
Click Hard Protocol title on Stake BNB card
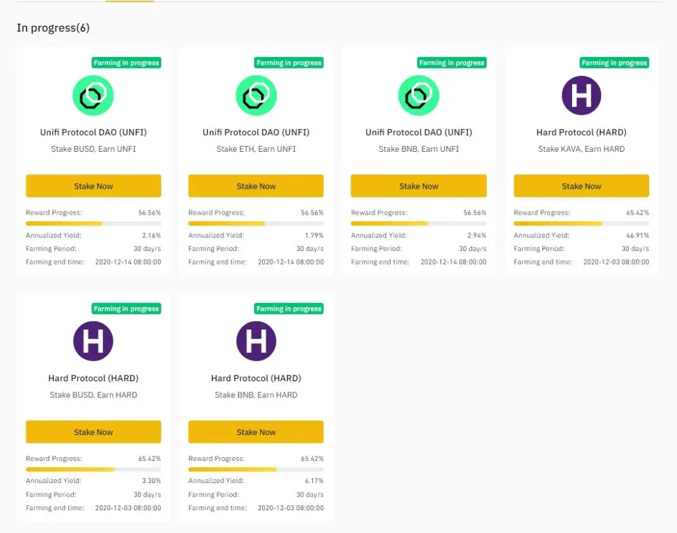(256, 378)
